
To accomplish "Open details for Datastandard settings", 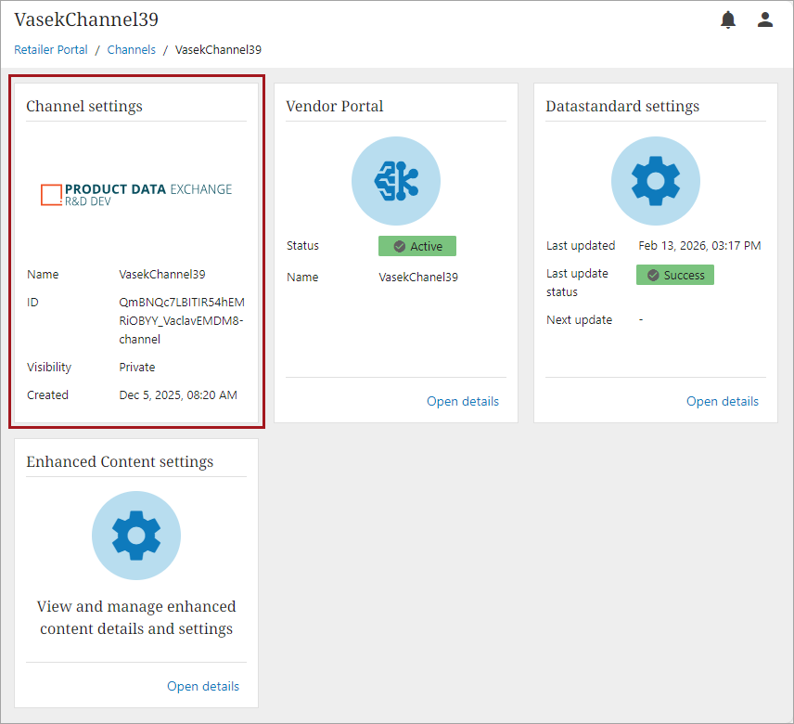I will (x=723, y=401).
